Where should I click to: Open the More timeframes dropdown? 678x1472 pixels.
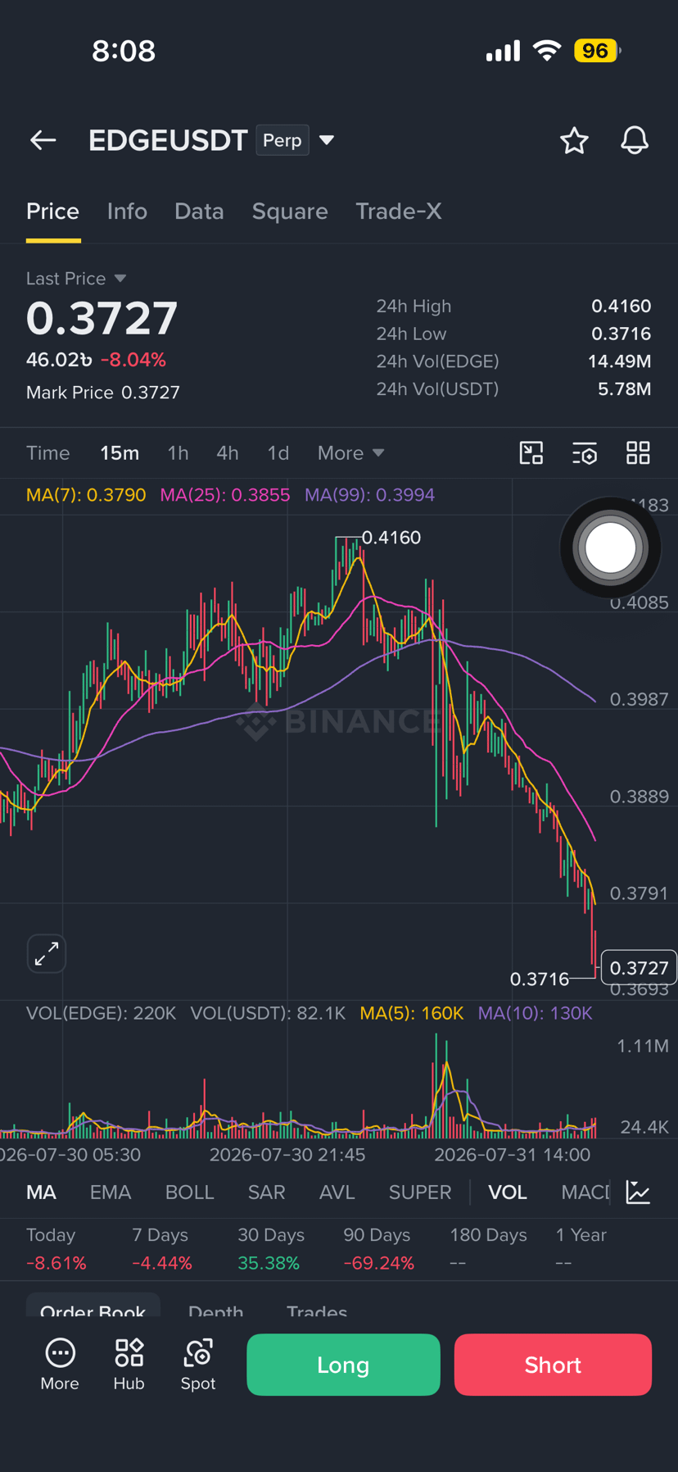(351, 453)
